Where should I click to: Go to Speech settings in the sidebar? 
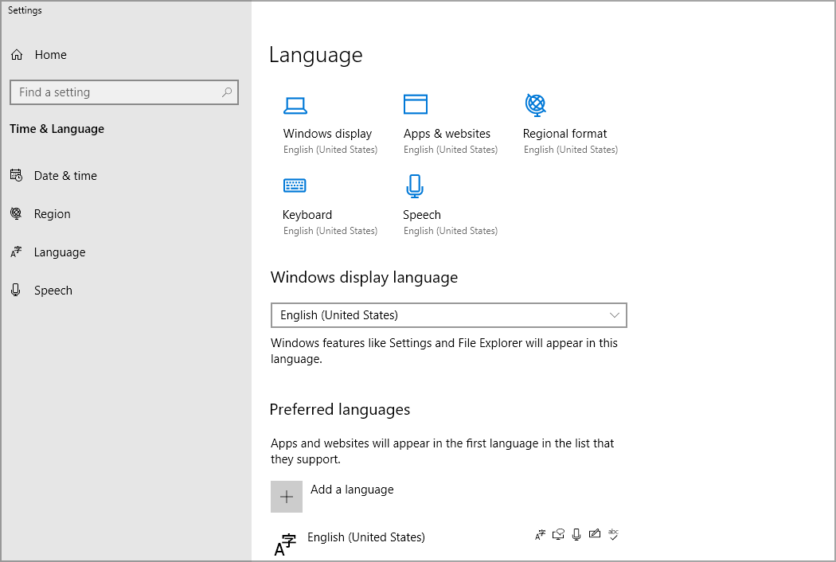tap(51, 290)
